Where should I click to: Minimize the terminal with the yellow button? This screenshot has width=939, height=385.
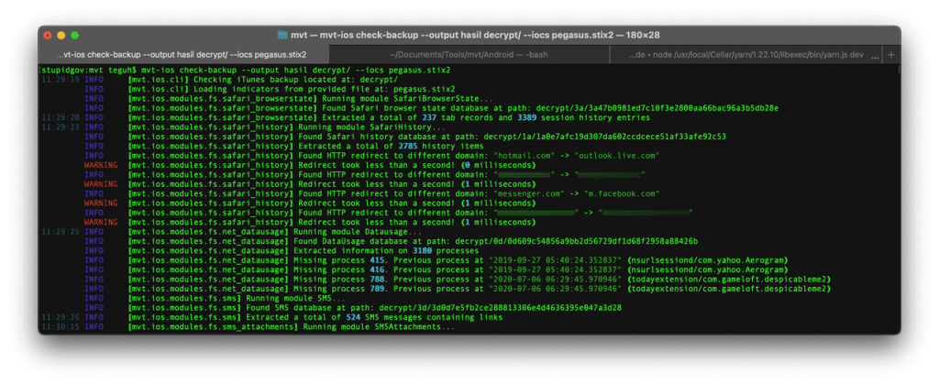click(x=61, y=35)
